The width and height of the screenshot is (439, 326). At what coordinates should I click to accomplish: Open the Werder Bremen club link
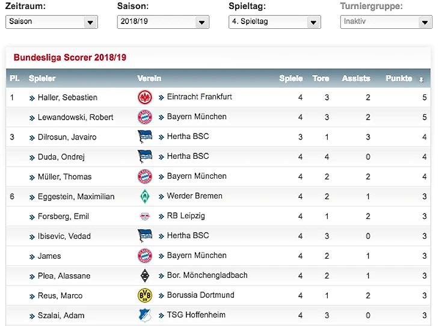coord(194,196)
